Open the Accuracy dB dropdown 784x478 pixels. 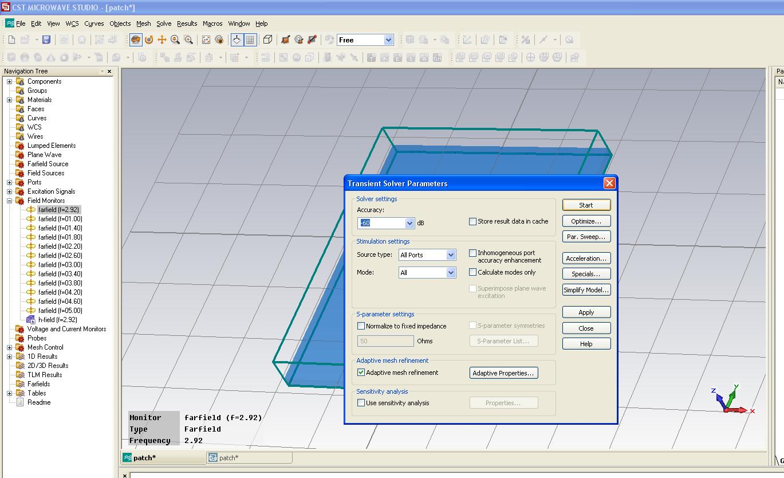[409, 223]
